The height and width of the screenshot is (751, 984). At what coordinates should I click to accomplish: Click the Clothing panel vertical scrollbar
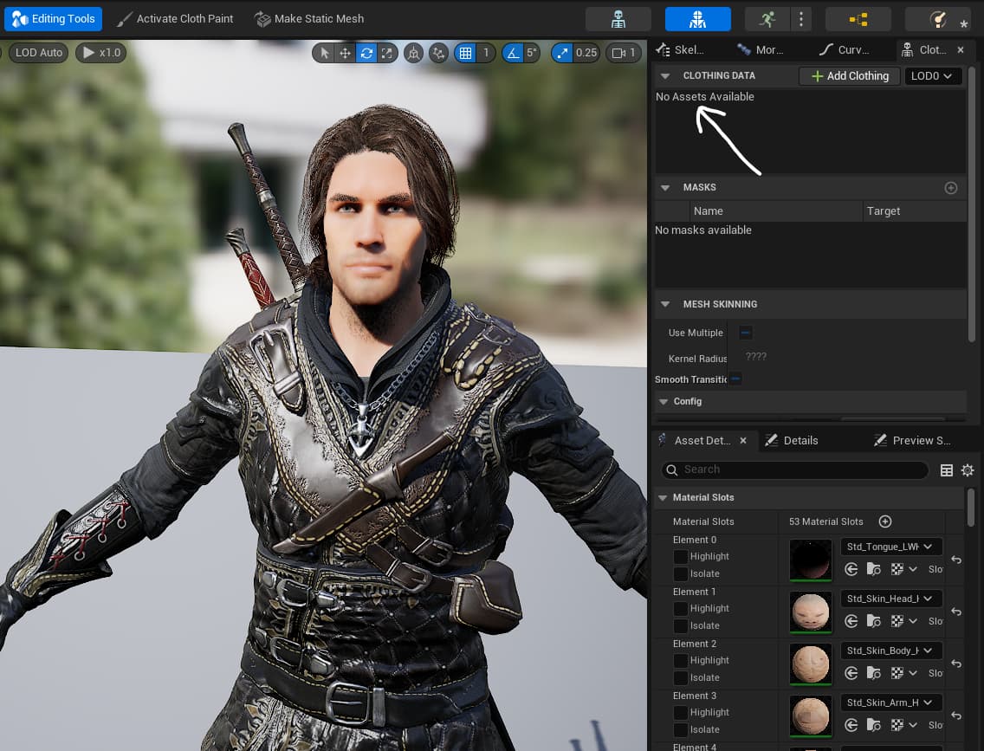(x=972, y=204)
